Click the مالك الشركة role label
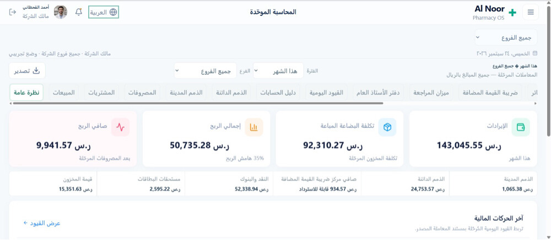Screen dimensions: 551x240 coord(36,16)
